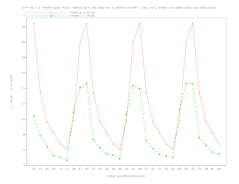Click x-axis forecast hour label 24

(x=87, y=169)
